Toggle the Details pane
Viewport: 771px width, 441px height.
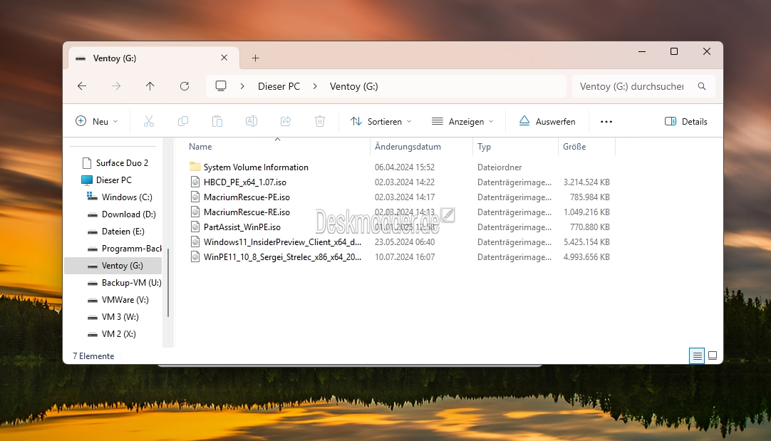click(686, 121)
